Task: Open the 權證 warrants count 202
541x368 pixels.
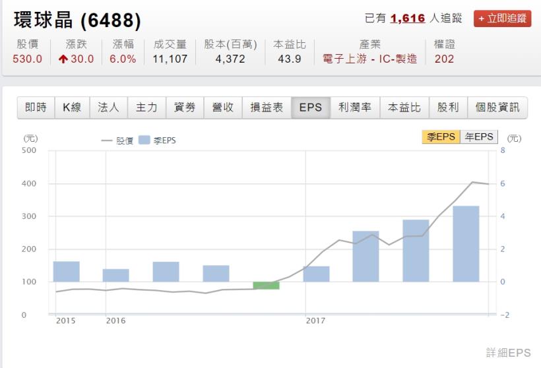Action: tap(444, 59)
